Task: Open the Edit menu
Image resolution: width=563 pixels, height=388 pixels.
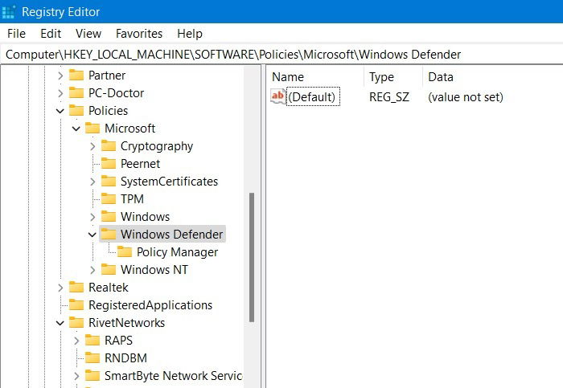Action: coord(51,34)
